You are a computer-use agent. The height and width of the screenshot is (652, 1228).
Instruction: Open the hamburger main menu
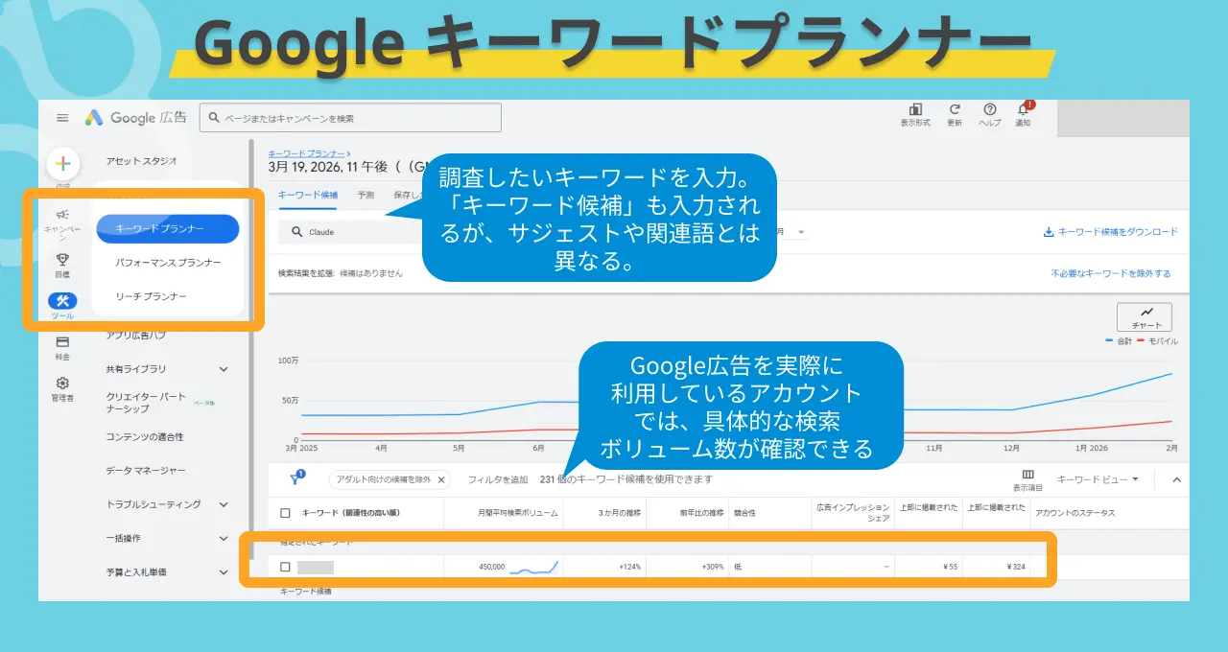pos(62,118)
